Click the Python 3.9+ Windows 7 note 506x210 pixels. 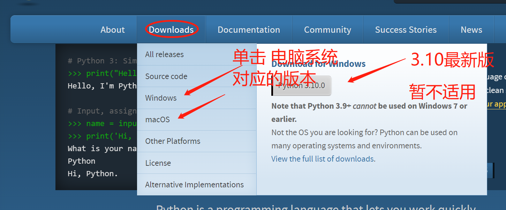tap(369, 112)
